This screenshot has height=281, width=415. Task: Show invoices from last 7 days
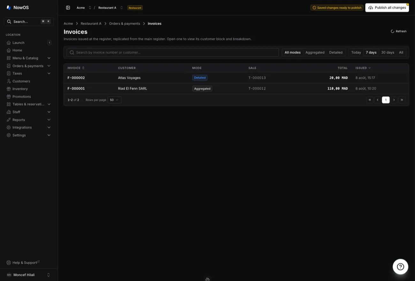pyautogui.click(x=371, y=52)
